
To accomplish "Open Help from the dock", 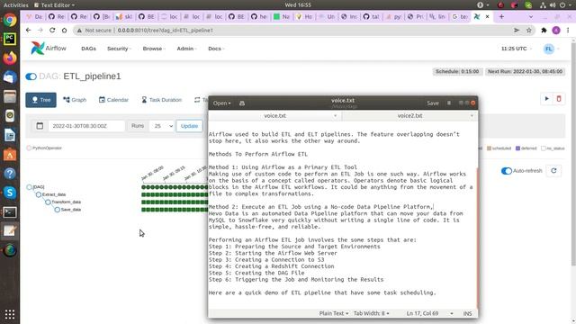I will (x=10, y=174).
